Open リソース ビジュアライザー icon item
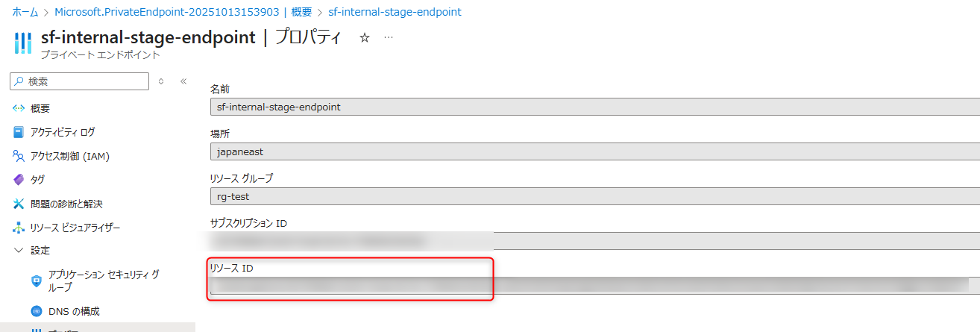The width and height of the screenshot is (980, 332). click(19, 228)
